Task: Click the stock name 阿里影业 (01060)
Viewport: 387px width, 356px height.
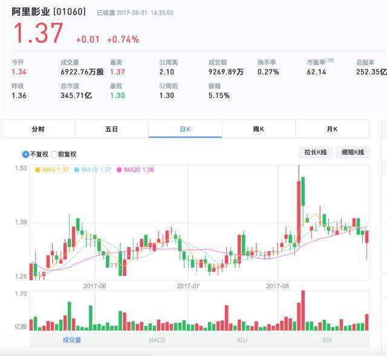Action: coord(49,12)
